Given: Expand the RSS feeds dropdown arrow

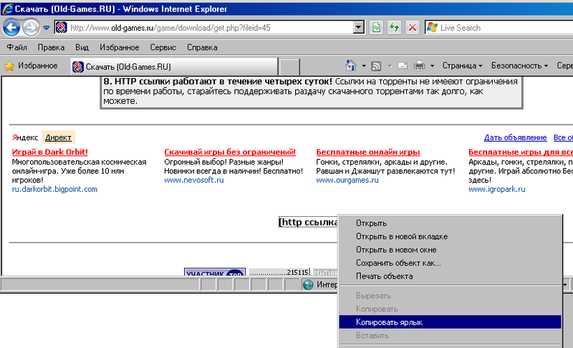Looking at the screenshot, I should (390, 66).
